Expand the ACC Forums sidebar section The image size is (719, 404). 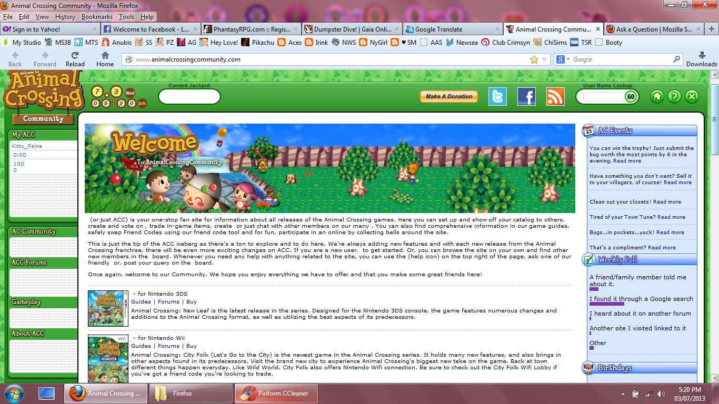tap(29, 262)
